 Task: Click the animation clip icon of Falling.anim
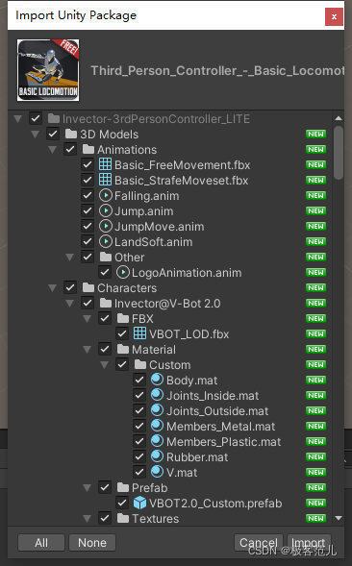point(106,195)
